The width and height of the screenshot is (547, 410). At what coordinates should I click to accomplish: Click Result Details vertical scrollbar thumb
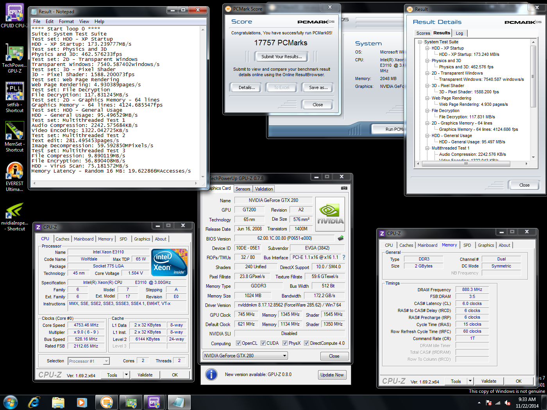coord(533,76)
